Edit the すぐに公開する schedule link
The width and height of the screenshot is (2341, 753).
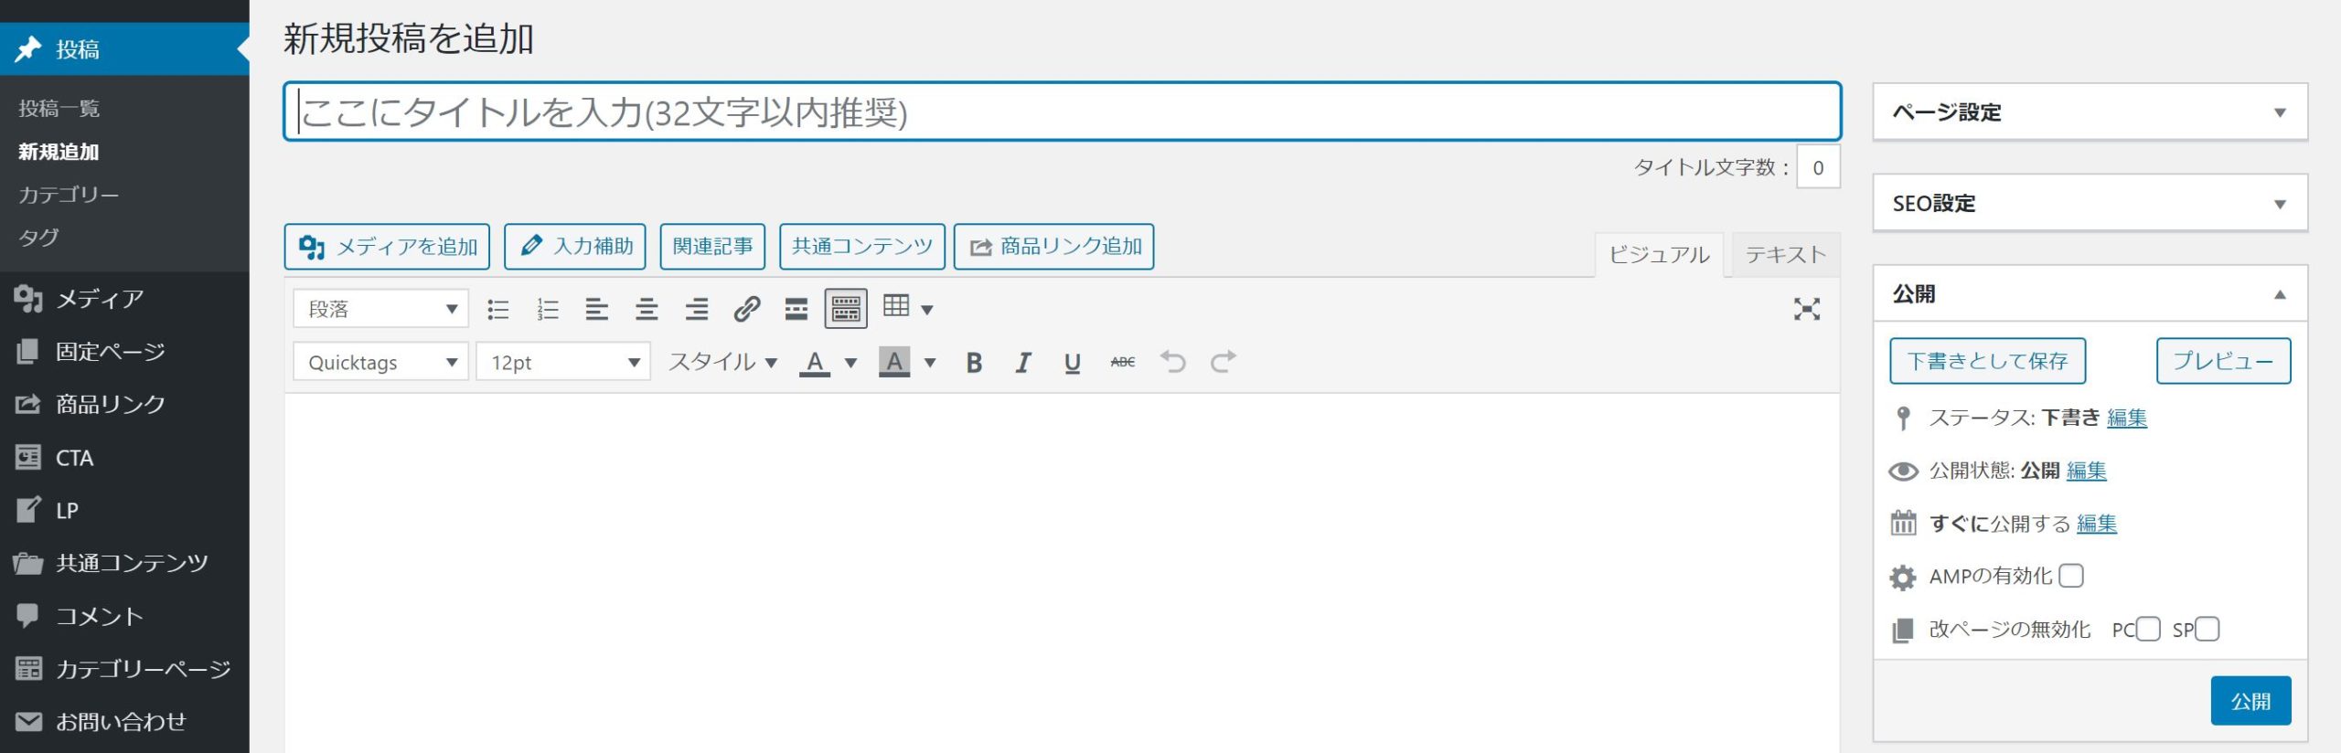[2097, 524]
